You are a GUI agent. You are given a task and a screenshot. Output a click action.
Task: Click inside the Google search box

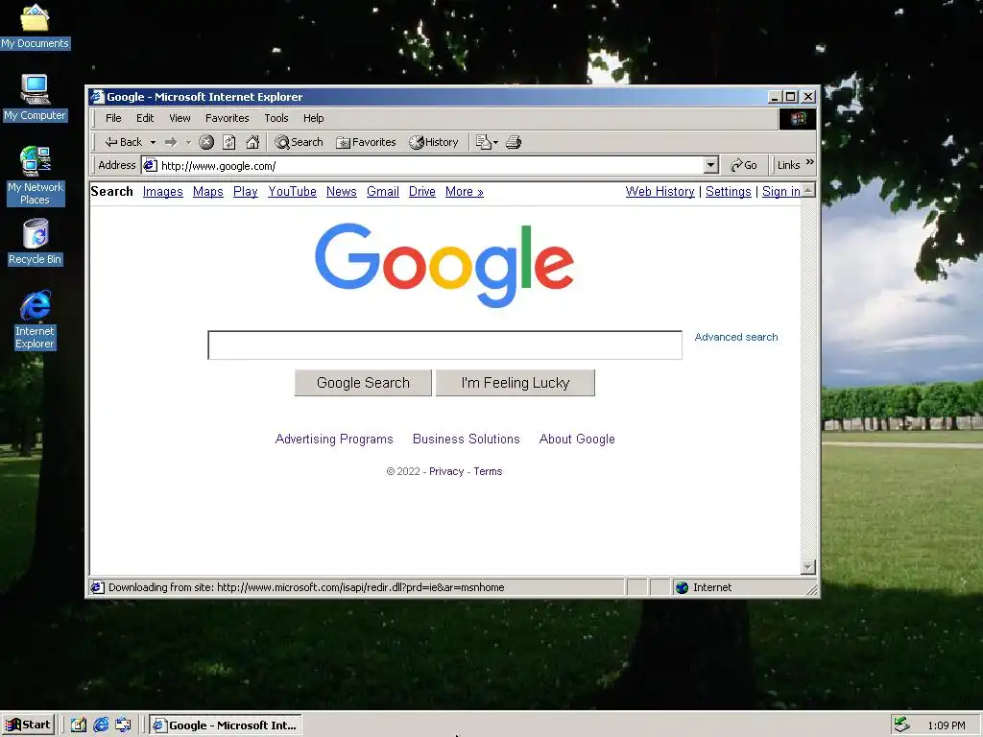click(445, 345)
